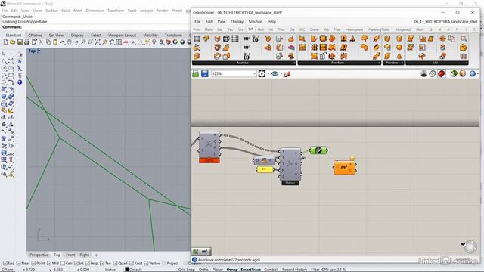Click the Undo arrow icon in Rhino toolbar
This screenshot has height=272, width=484.
(62, 42)
